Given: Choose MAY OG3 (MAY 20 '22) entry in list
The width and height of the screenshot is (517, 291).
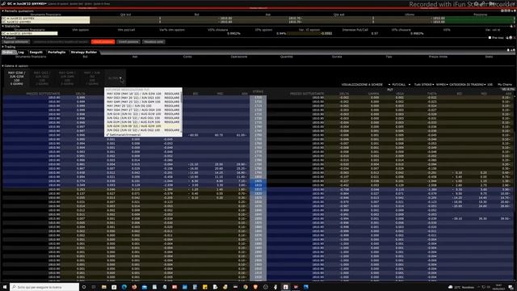Looking at the screenshot, I should tap(143, 98).
